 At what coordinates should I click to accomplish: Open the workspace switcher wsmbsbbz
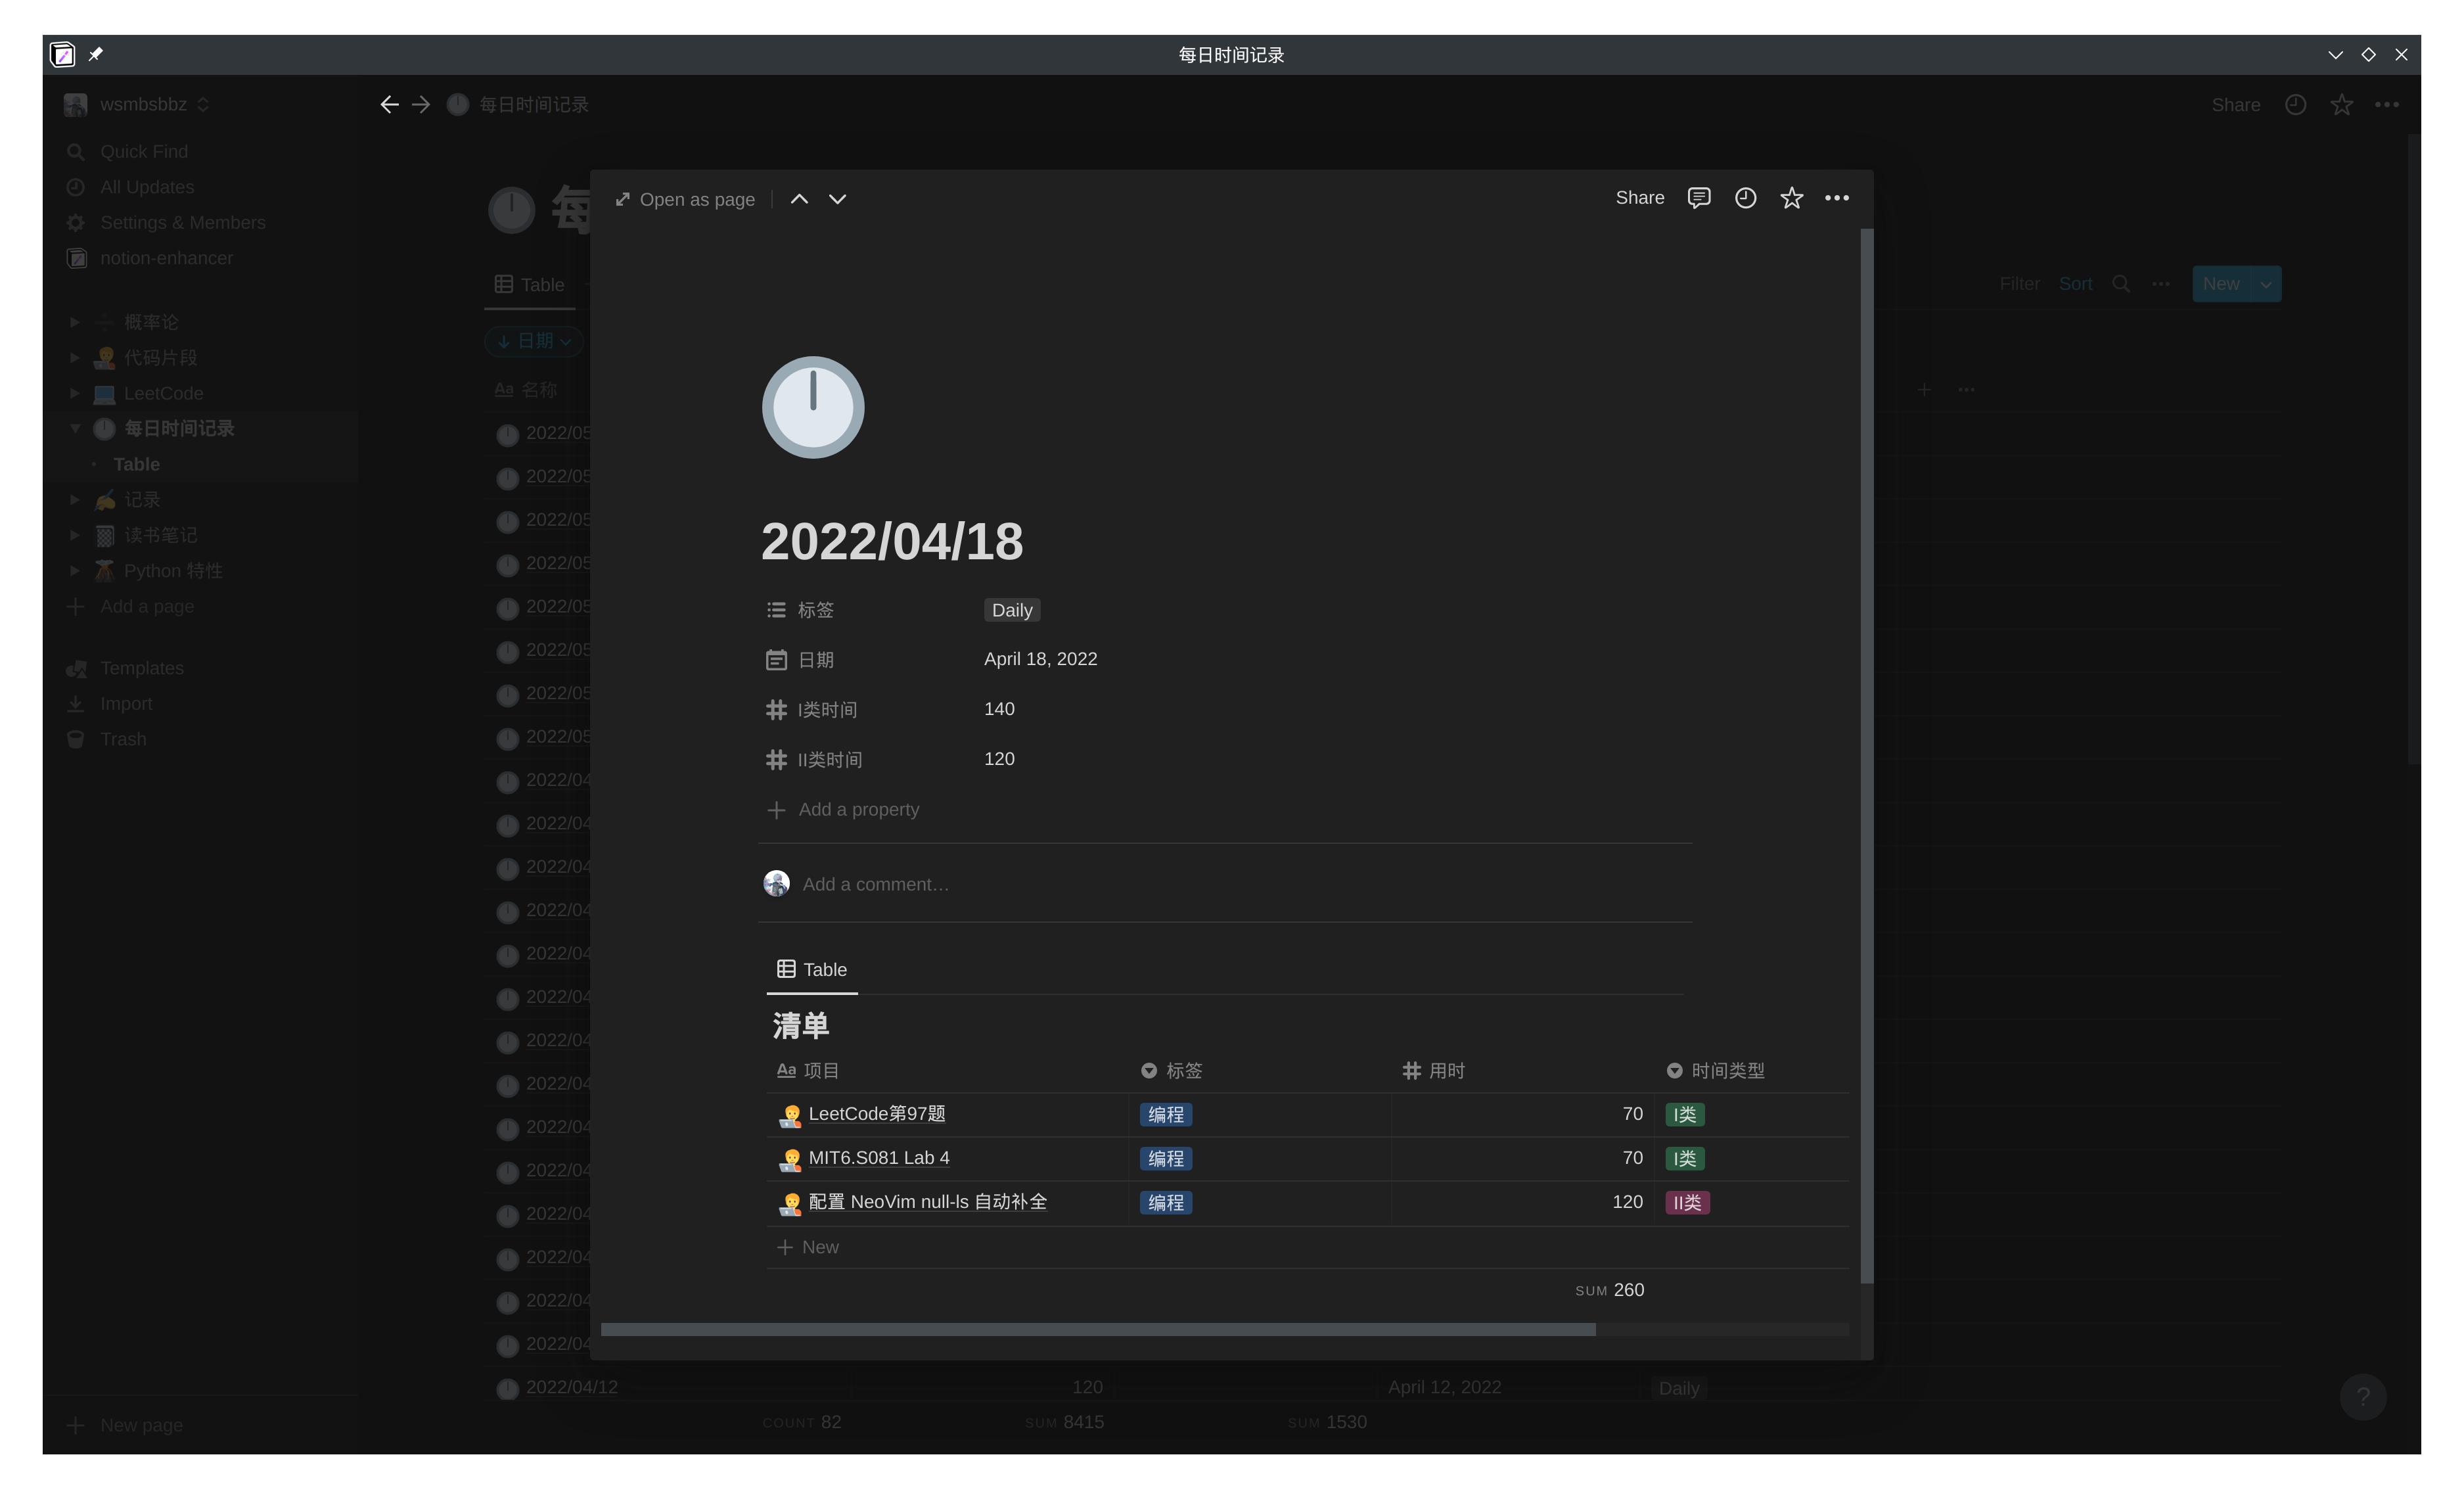click(x=136, y=104)
